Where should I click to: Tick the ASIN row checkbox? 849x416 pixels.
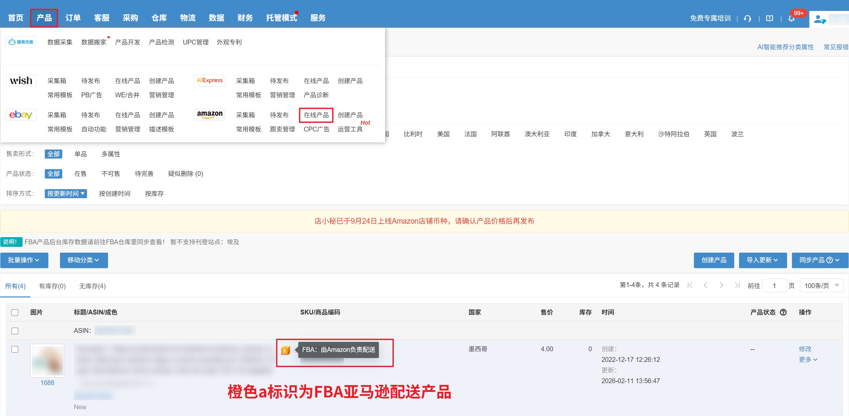15,331
